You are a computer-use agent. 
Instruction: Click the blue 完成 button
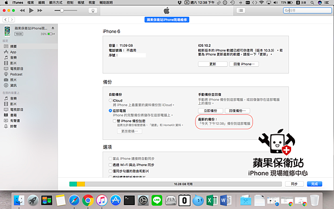click(315, 184)
